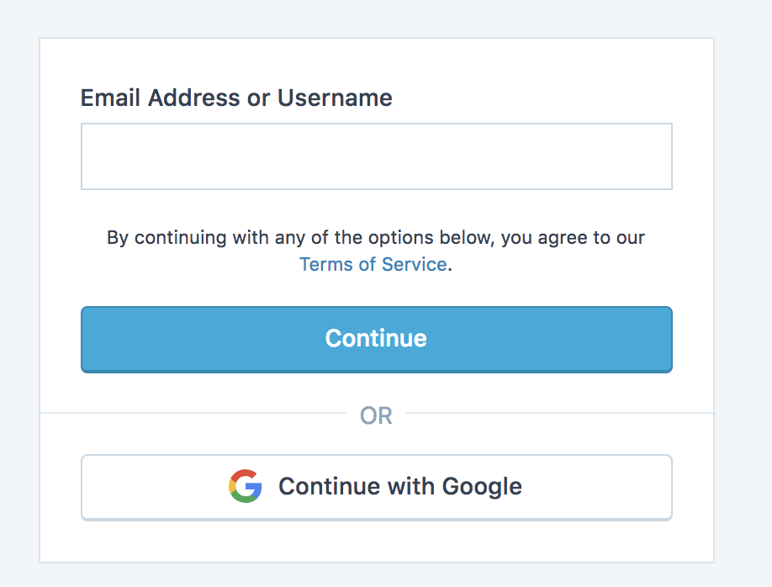Click the "Continue with Google" button text
The image size is (772, 587).
tap(399, 486)
